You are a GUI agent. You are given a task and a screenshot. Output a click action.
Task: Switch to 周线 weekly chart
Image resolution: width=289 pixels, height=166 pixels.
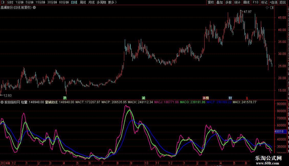coord(83,2)
